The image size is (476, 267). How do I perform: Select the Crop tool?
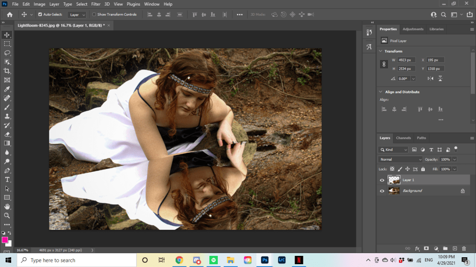(7, 71)
